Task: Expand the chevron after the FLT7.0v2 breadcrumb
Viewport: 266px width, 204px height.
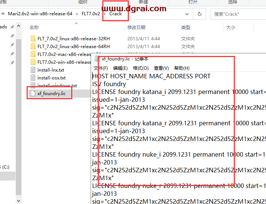Action: 105,14
